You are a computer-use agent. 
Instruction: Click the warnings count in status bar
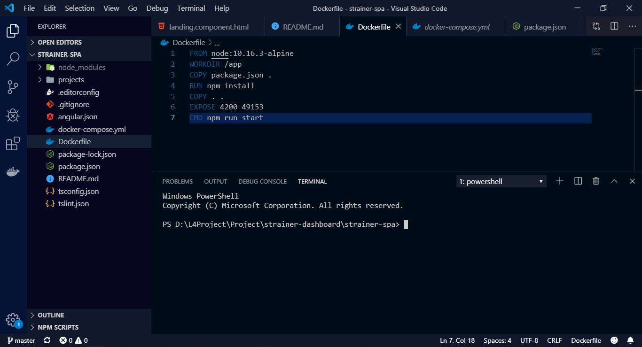[81, 340]
